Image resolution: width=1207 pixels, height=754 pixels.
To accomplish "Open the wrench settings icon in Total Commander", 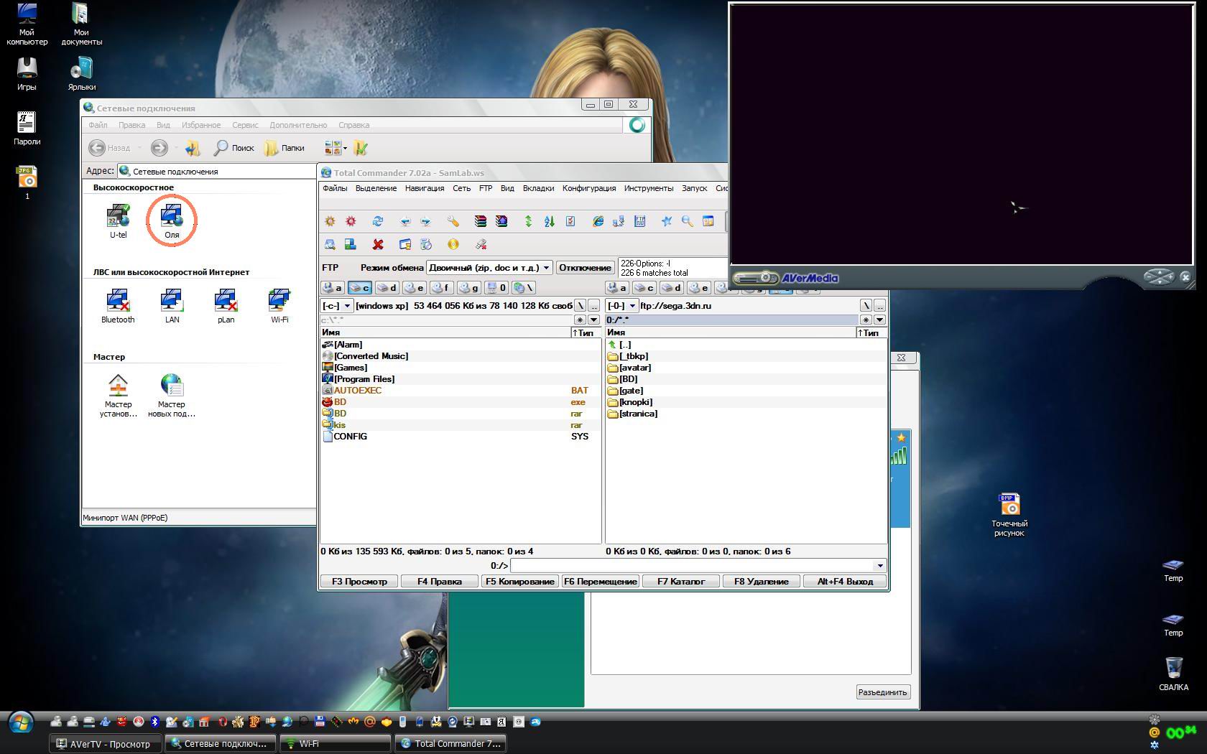I will (453, 221).
